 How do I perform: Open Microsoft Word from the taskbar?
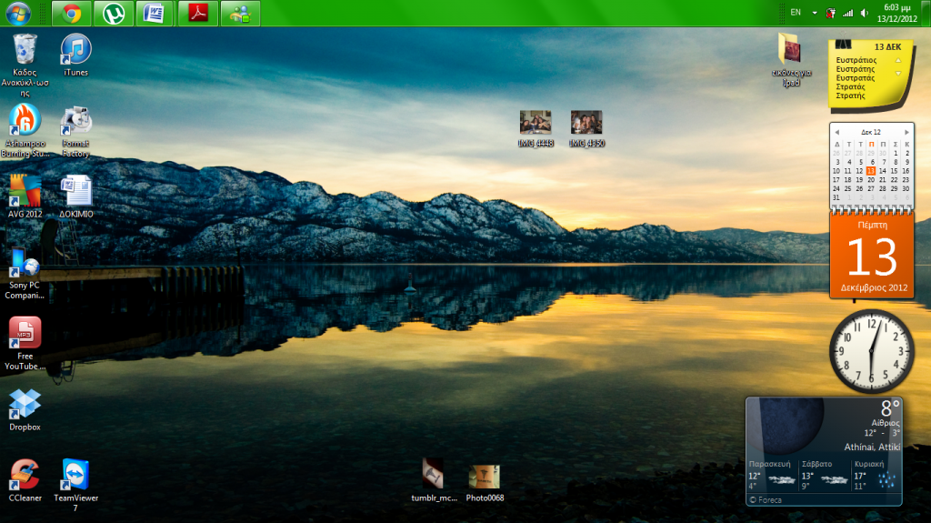tap(155, 13)
